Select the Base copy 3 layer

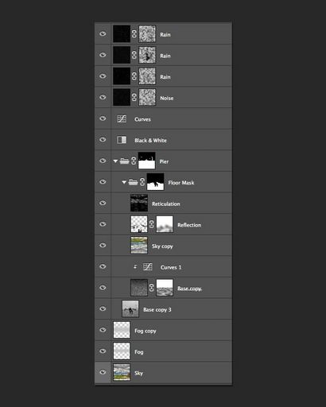pyautogui.click(x=171, y=309)
